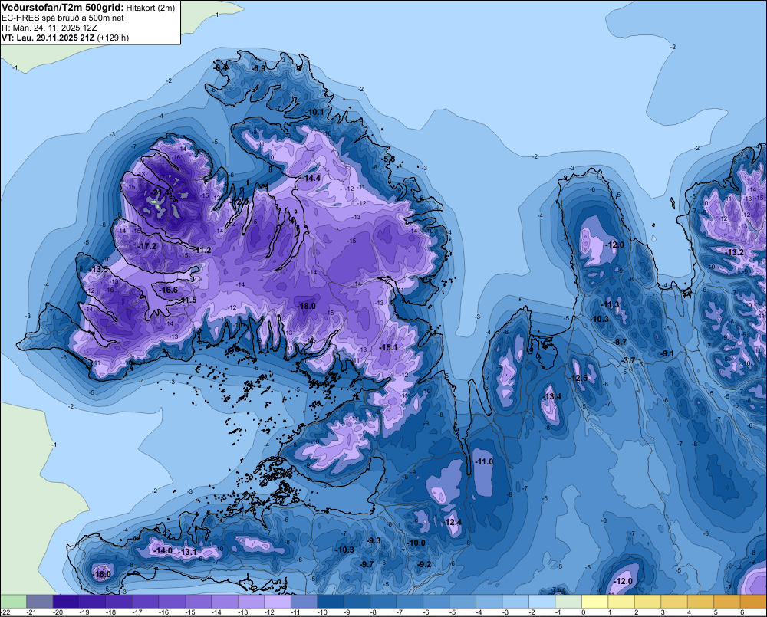Screen dimensions: 767x617
Task: Click the -8.7 temperature label
Action: (x=619, y=342)
